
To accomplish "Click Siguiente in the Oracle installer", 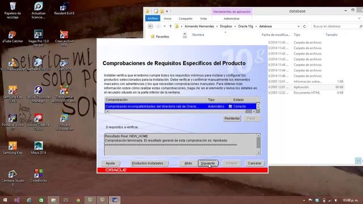I will coord(208,163).
